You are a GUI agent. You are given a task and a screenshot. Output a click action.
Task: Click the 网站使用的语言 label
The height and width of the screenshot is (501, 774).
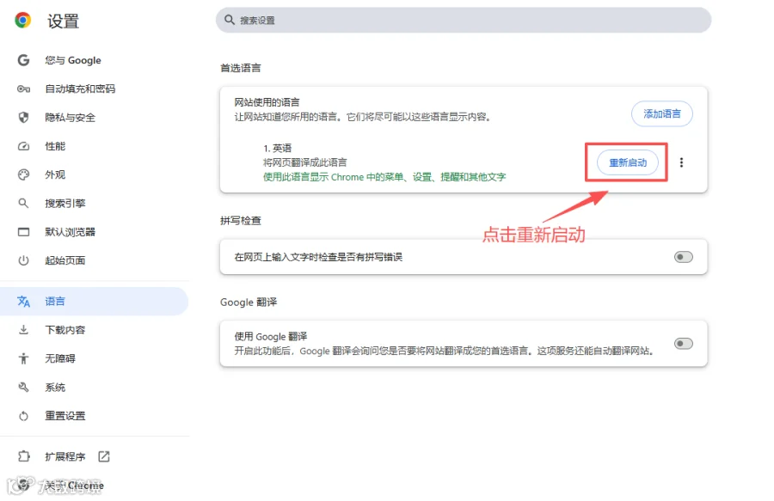click(x=267, y=102)
